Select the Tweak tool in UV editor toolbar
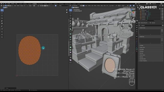Viewport: 164px width, 92px height. click(2, 10)
